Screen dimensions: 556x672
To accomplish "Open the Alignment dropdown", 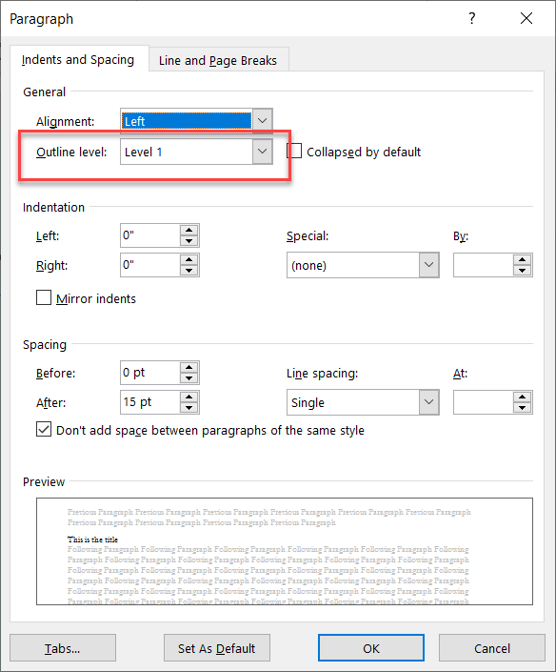I will (x=263, y=121).
